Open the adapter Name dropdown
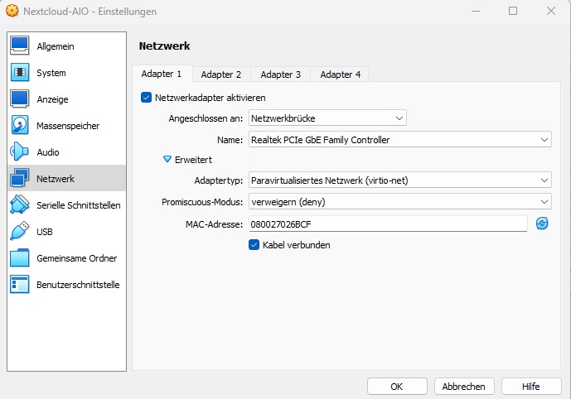571x399 pixels. point(399,140)
